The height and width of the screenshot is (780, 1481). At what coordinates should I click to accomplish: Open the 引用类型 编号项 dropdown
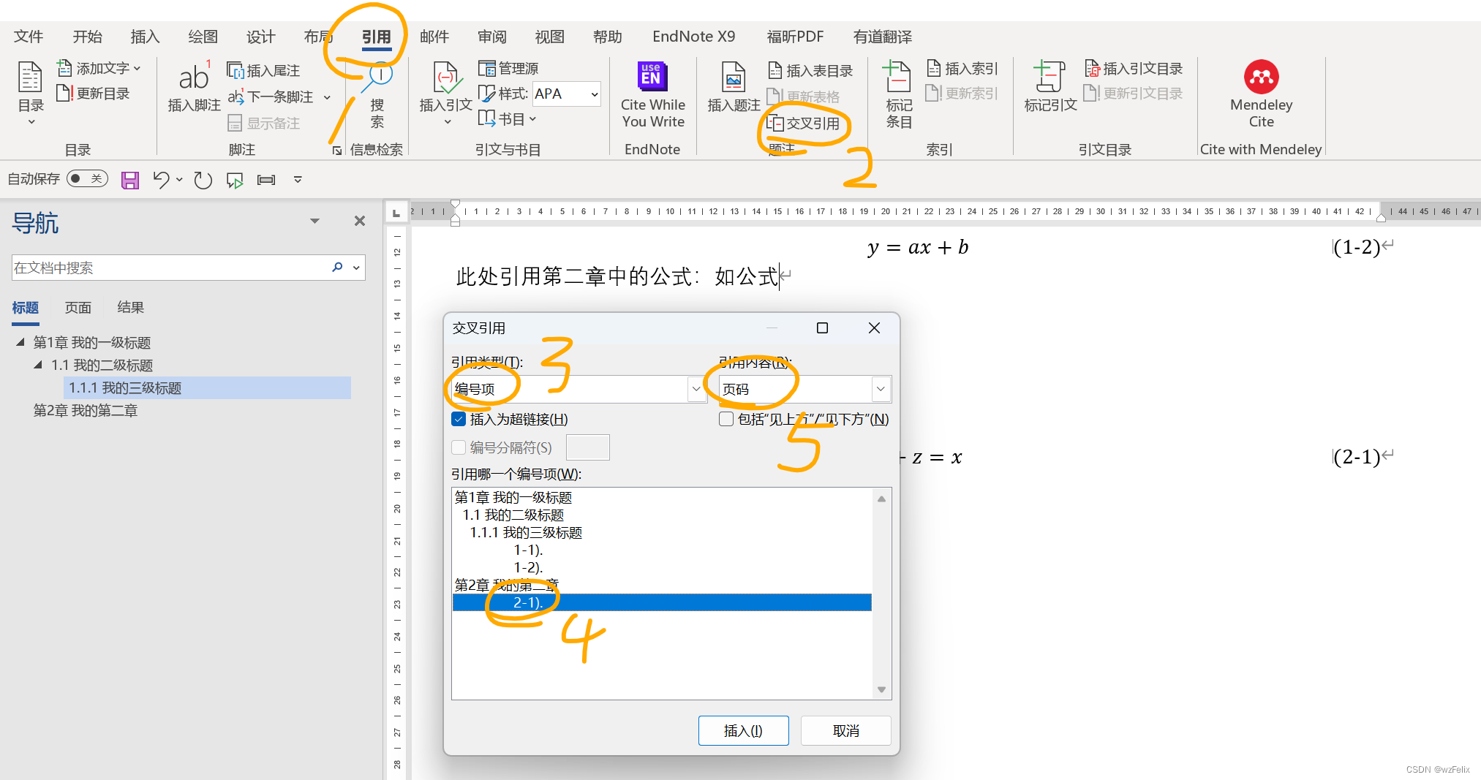pyautogui.click(x=696, y=390)
